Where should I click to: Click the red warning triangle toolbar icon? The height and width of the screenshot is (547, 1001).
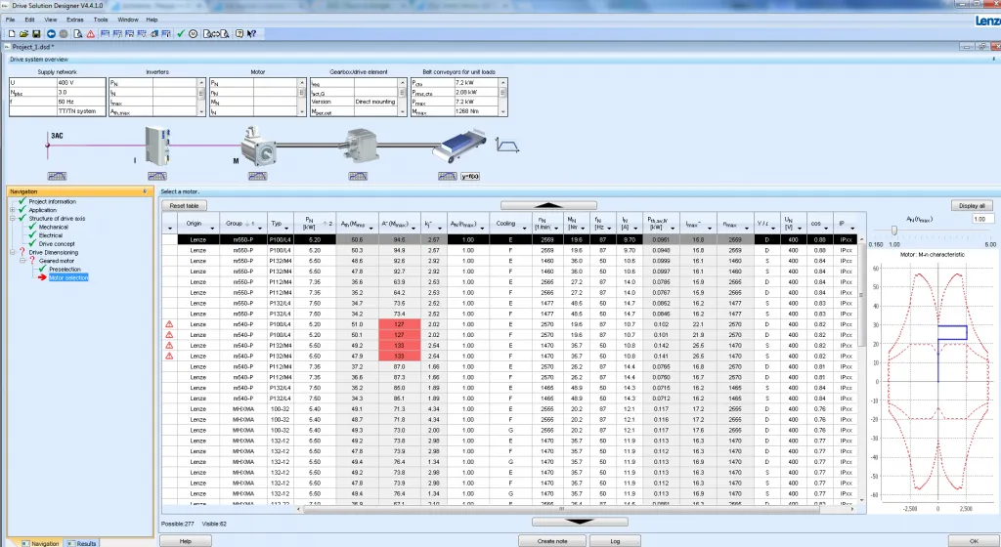click(x=90, y=33)
